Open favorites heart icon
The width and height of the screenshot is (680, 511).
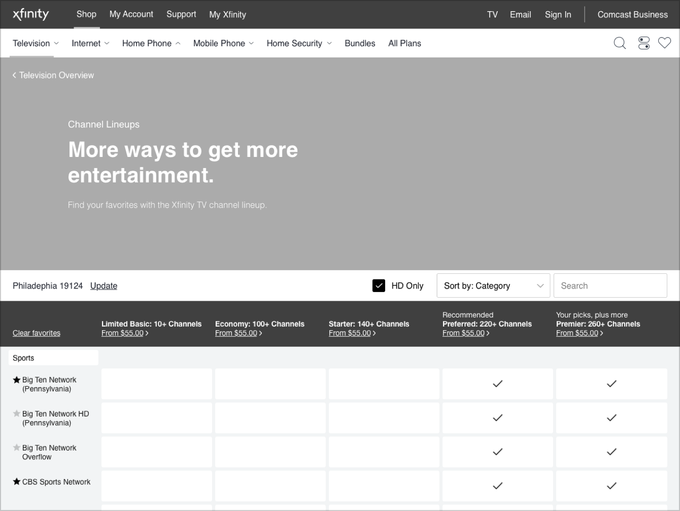(665, 43)
